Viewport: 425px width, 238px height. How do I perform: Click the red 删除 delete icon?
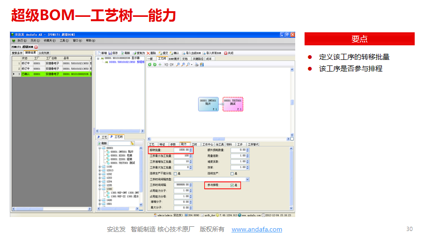click(149, 53)
